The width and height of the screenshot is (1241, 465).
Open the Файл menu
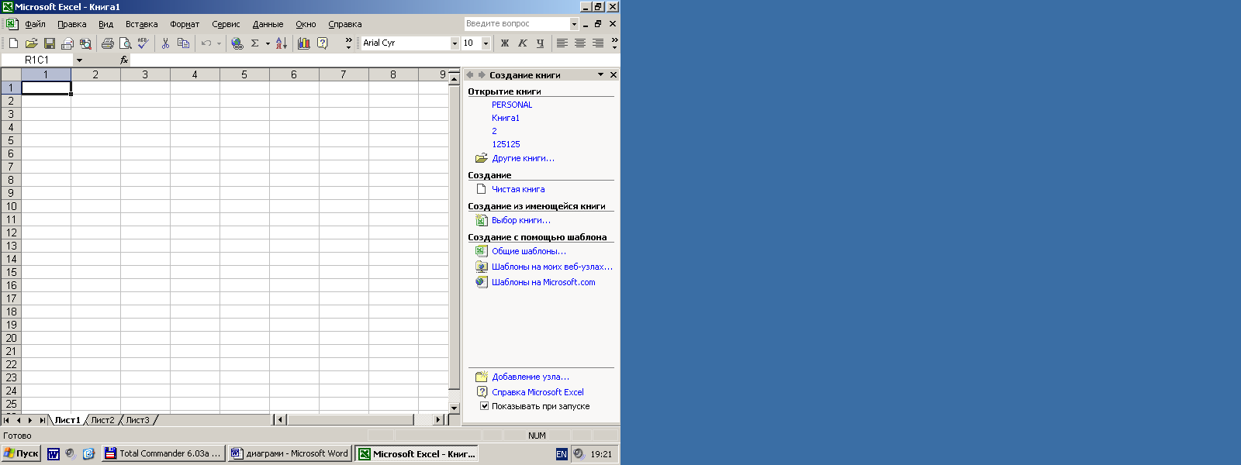click(35, 24)
